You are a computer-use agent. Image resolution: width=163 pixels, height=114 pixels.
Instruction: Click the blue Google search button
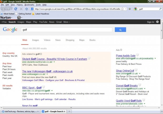(120, 30)
